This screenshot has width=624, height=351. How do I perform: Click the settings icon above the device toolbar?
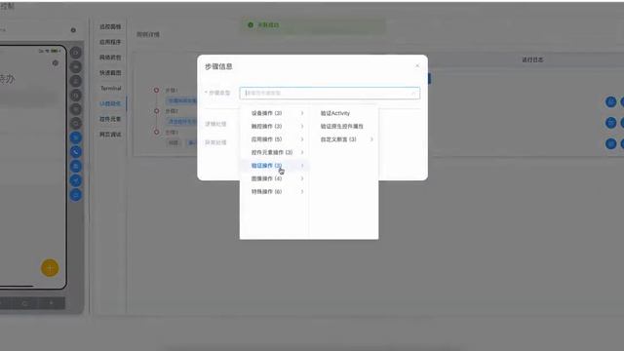[73, 30]
